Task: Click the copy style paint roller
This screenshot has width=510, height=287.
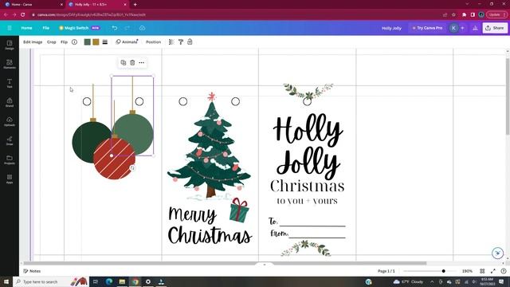Action: 181,42
